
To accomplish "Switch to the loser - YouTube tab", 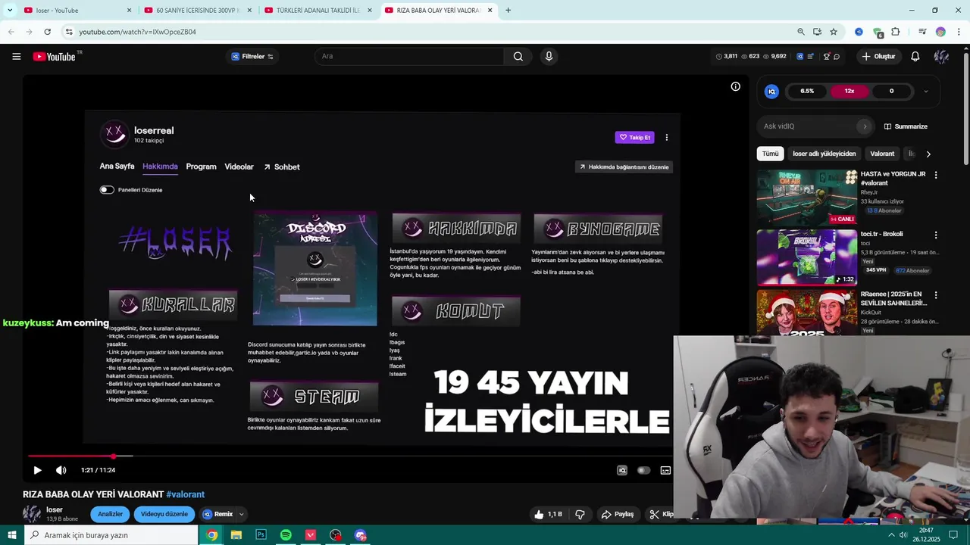I will [x=76, y=11].
